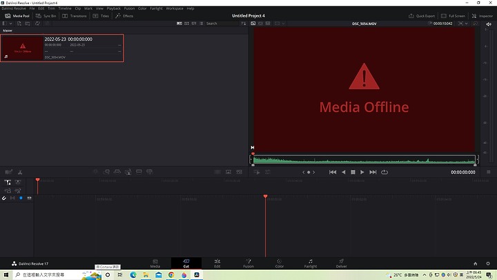This screenshot has width=497, height=280.
Task: Switch media pool to thumbnail view
Action: point(186,24)
